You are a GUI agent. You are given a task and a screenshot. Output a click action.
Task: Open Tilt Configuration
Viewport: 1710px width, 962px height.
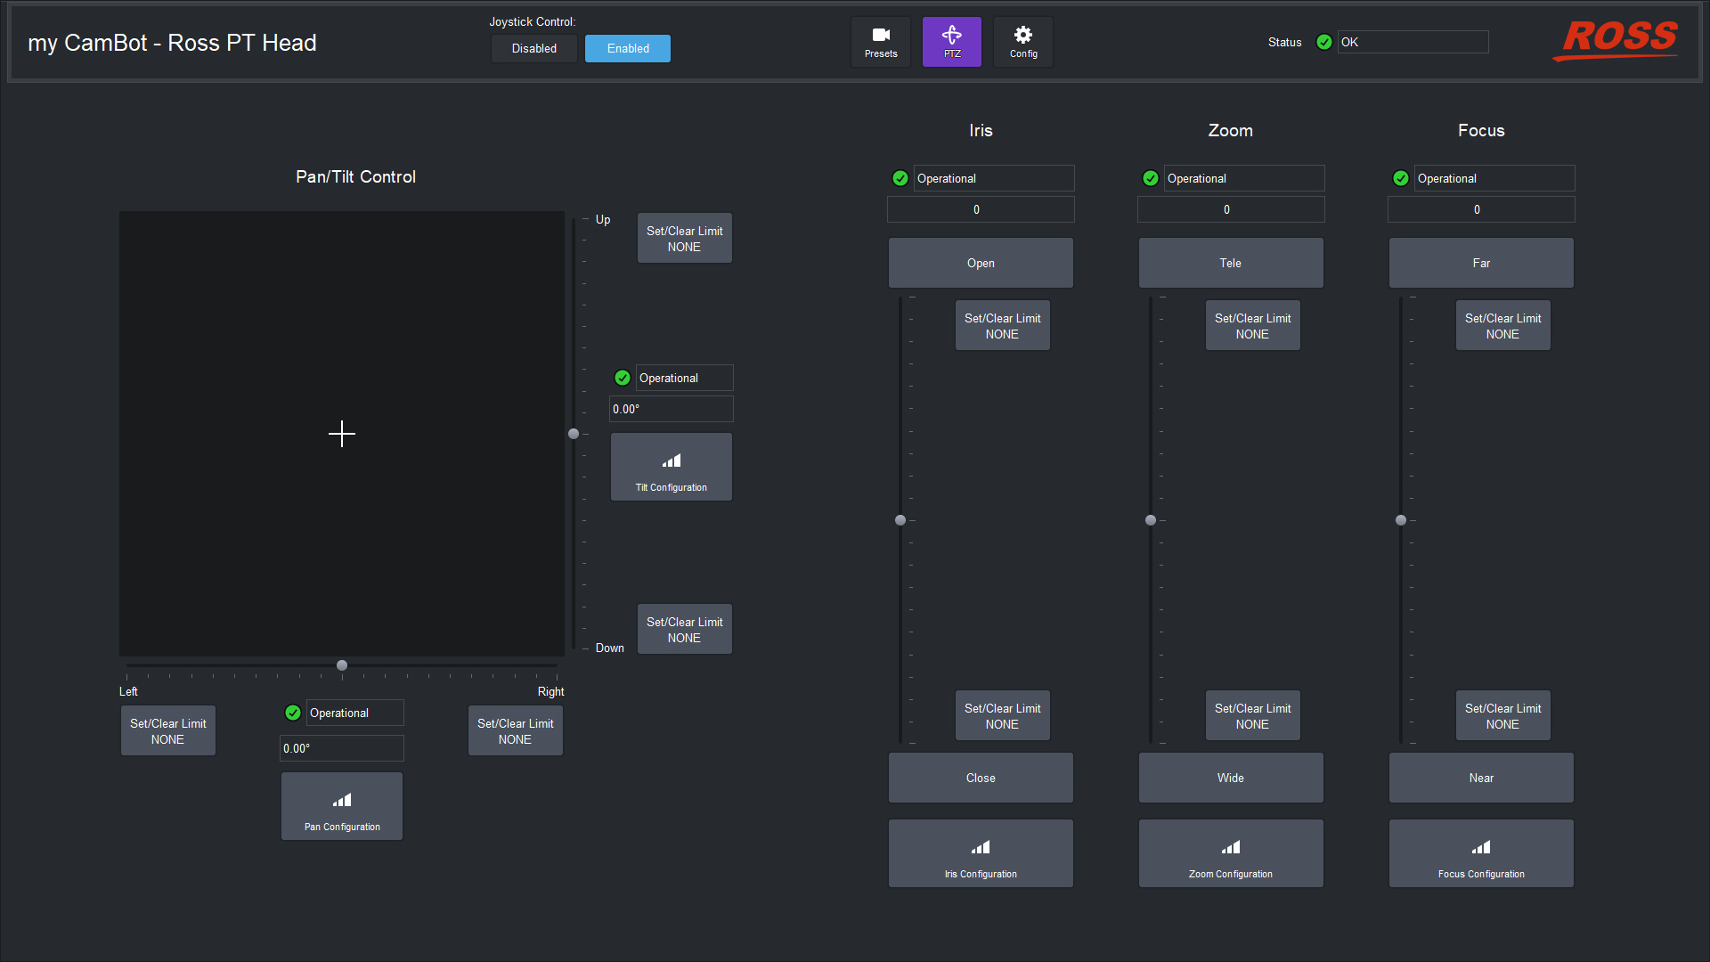pyautogui.click(x=671, y=468)
